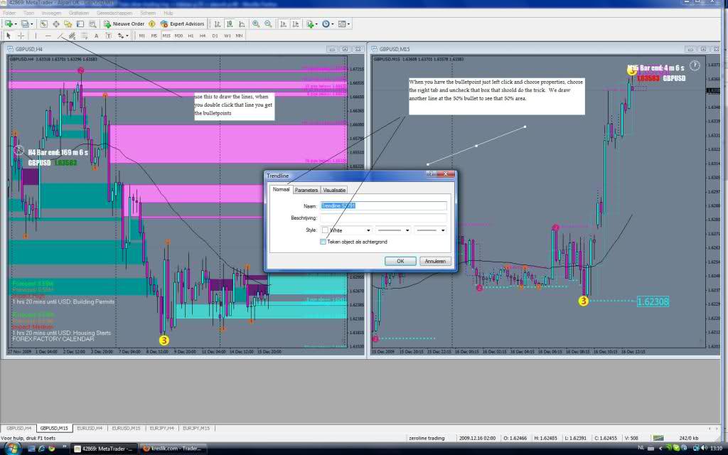Open the templates dropdown
This screenshot has height=455, width=728.
pos(344,23)
